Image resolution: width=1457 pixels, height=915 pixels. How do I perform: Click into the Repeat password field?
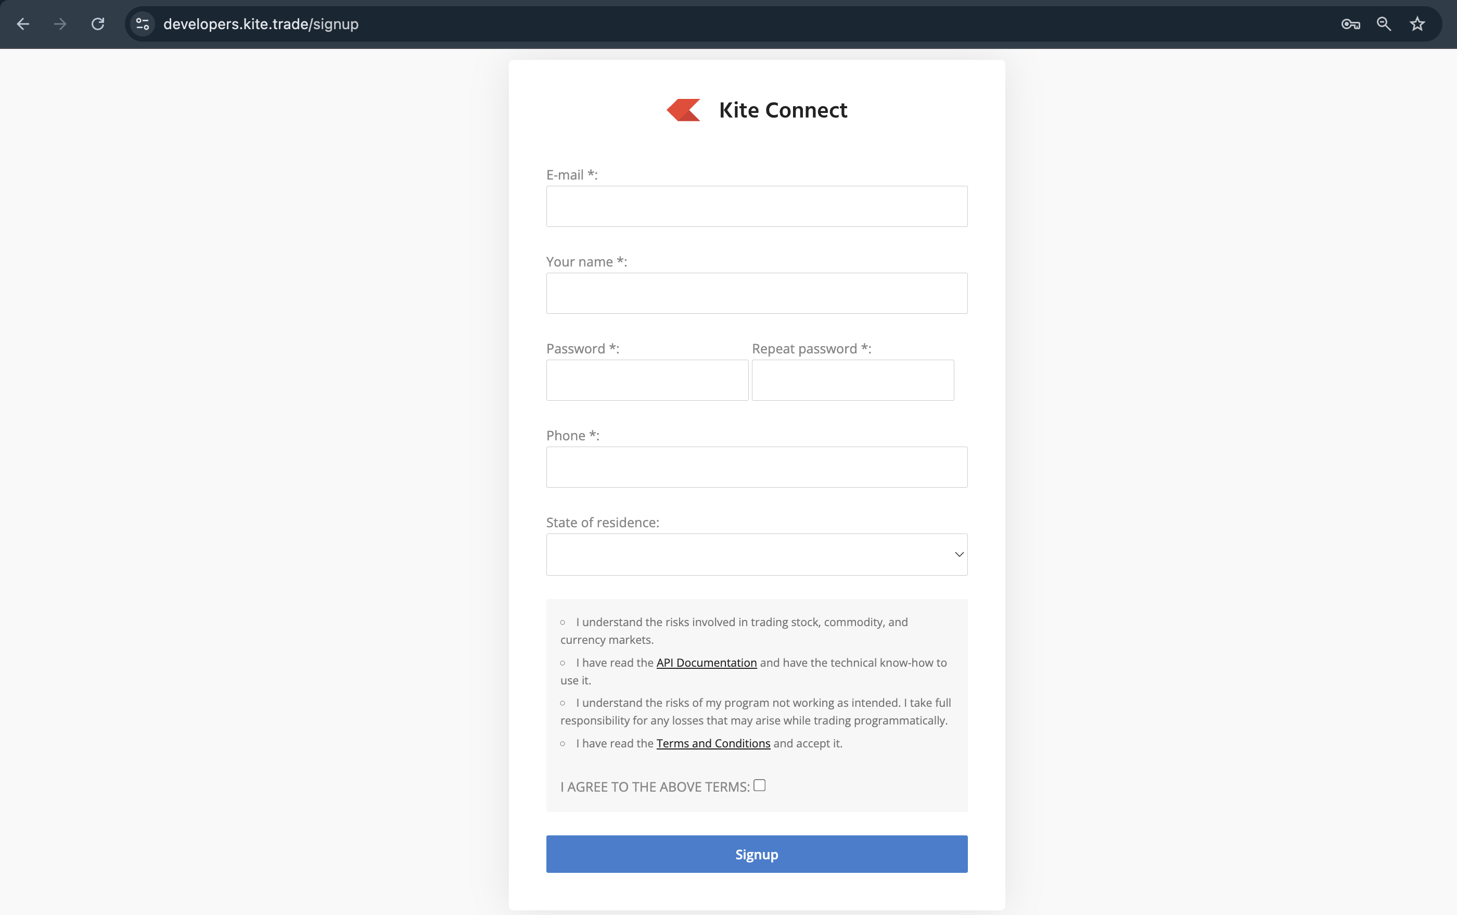[852, 380]
